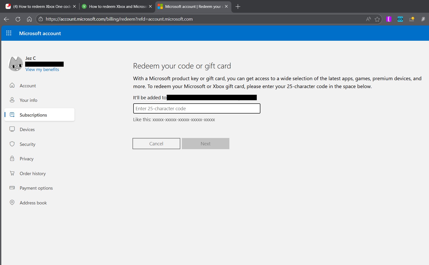Click the browser back arrow
This screenshot has height=265, width=429.
[x=7, y=19]
